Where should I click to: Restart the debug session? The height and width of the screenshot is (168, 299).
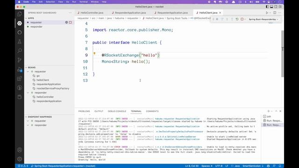coord(237,19)
